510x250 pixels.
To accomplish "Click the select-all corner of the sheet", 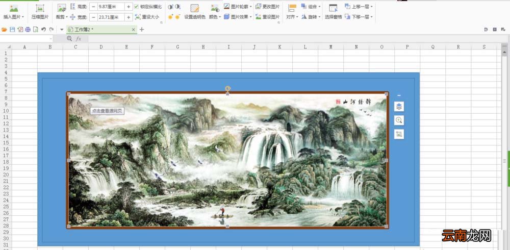I will (x=6, y=47).
